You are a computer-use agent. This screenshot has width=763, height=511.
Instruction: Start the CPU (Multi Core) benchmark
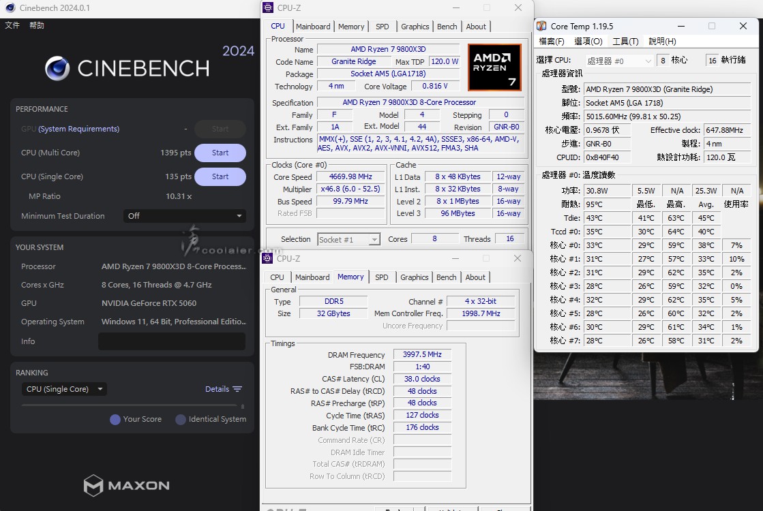click(x=220, y=153)
